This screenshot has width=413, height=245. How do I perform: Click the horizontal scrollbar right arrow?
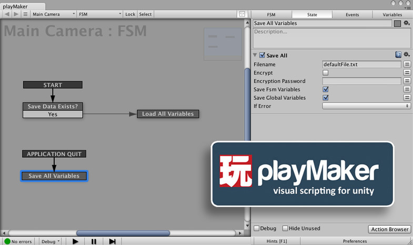(x=240, y=233)
